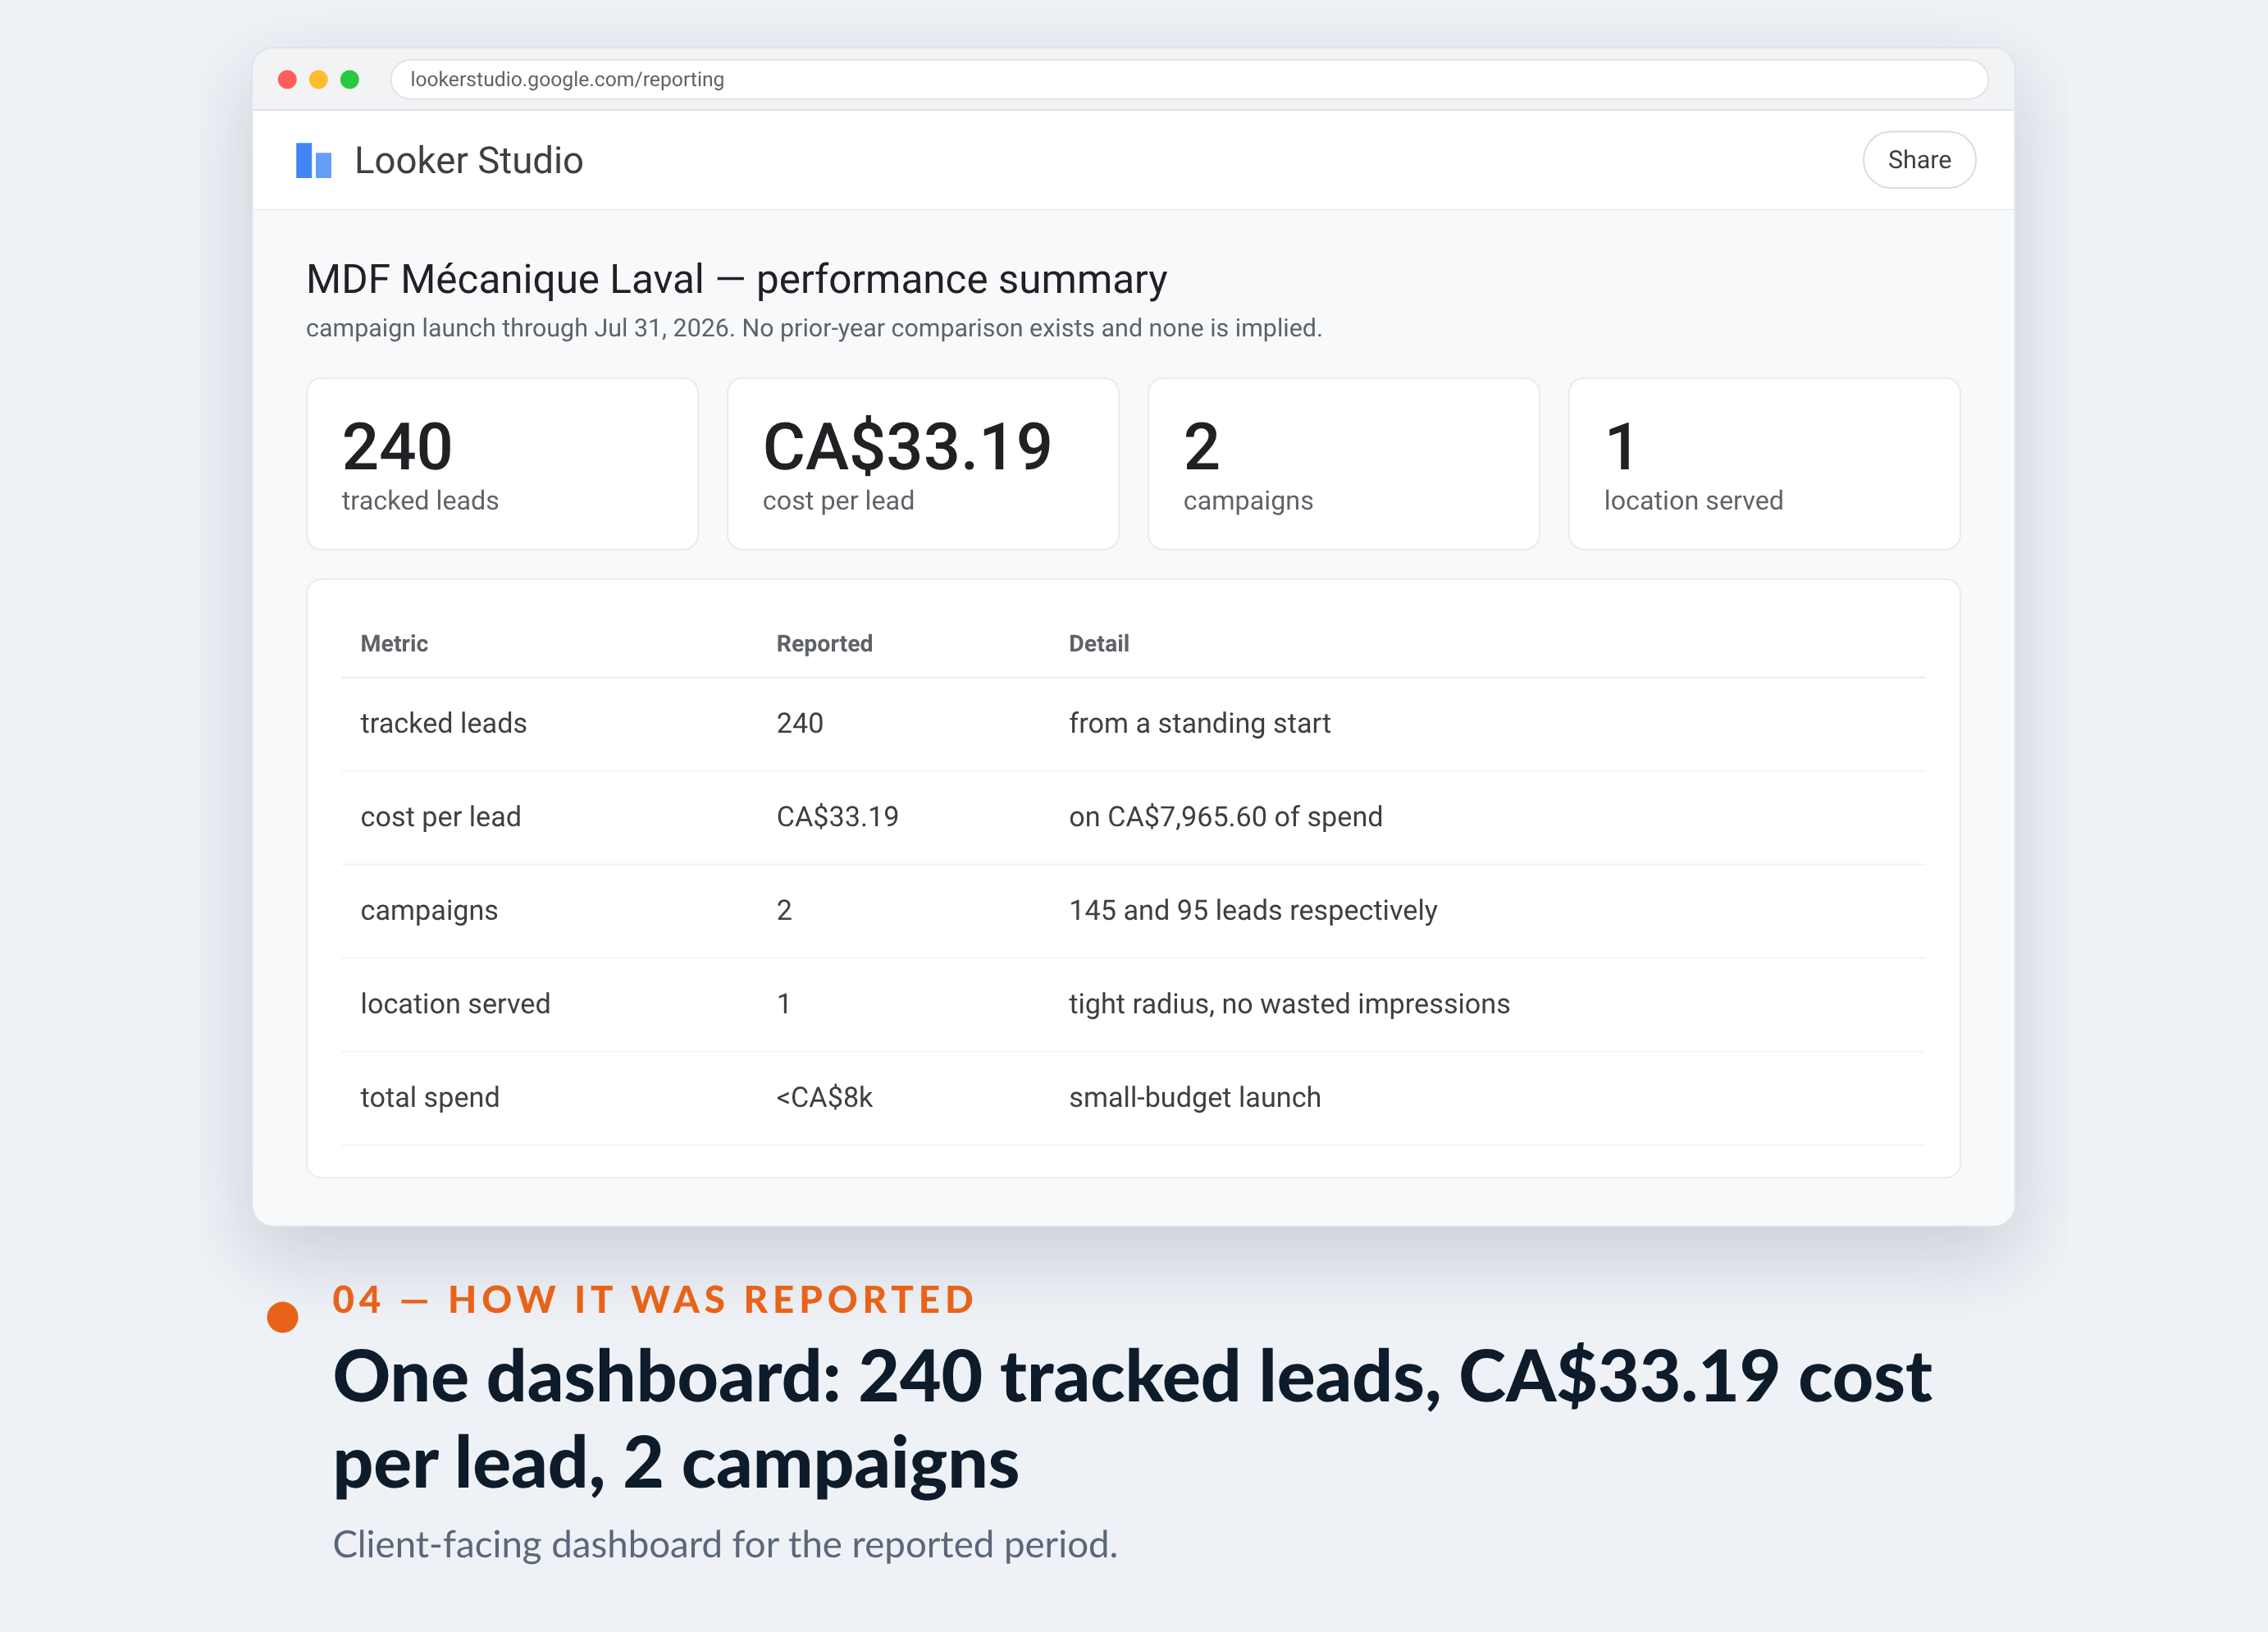
Task: Click the '04 — HOW IT WAS REPORTED' caption
Action: 653,1299
